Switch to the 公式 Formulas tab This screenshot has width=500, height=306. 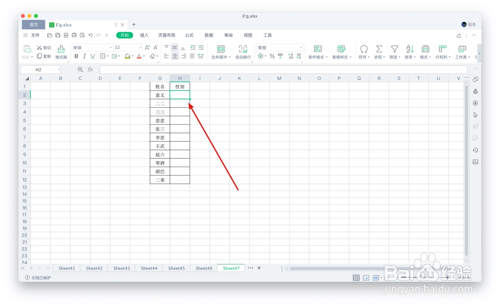click(x=189, y=35)
